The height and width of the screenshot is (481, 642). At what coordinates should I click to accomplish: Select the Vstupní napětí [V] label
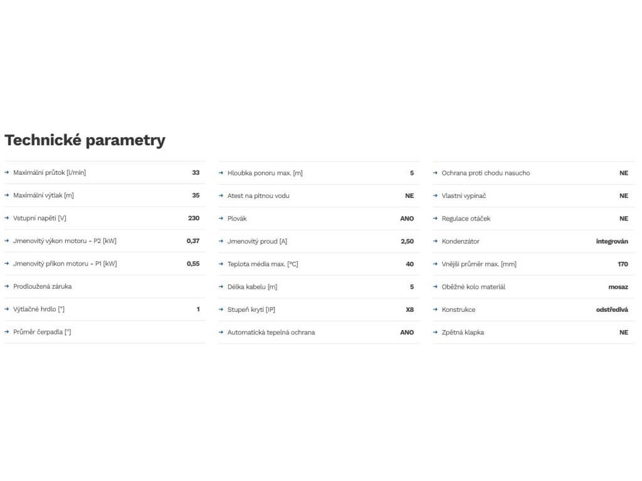39,218
